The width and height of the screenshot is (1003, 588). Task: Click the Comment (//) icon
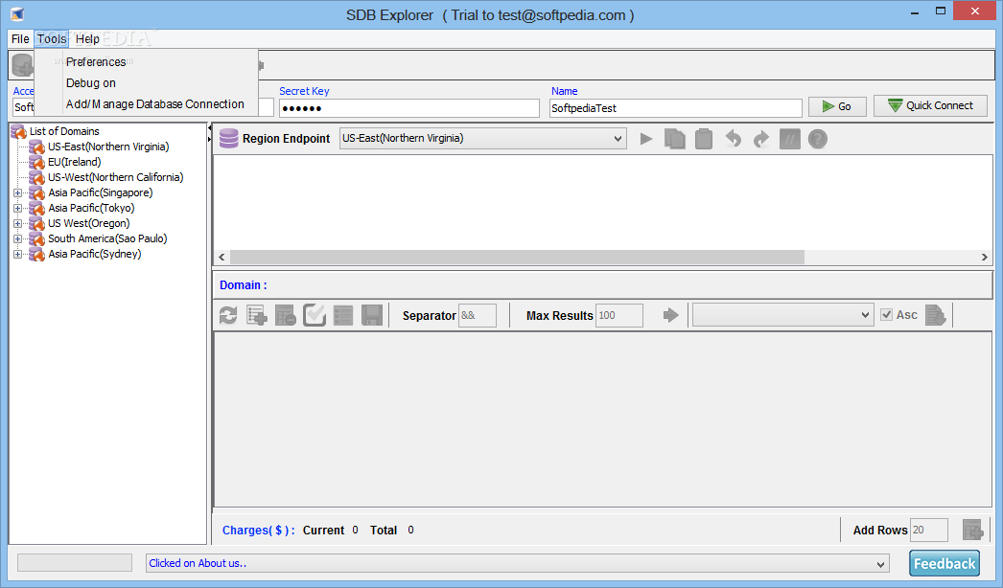tap(790, 139)
